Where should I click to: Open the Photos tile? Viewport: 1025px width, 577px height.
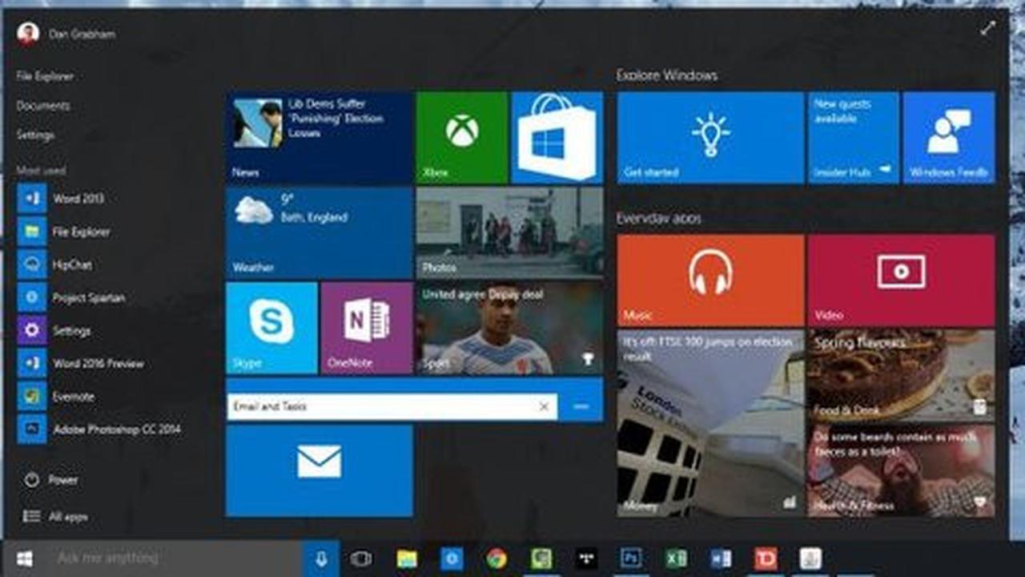click(509, 232)
